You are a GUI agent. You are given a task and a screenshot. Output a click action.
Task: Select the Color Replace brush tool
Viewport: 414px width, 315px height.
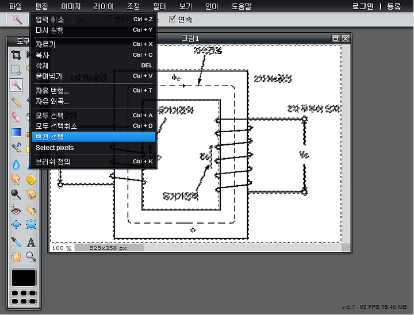16,147
